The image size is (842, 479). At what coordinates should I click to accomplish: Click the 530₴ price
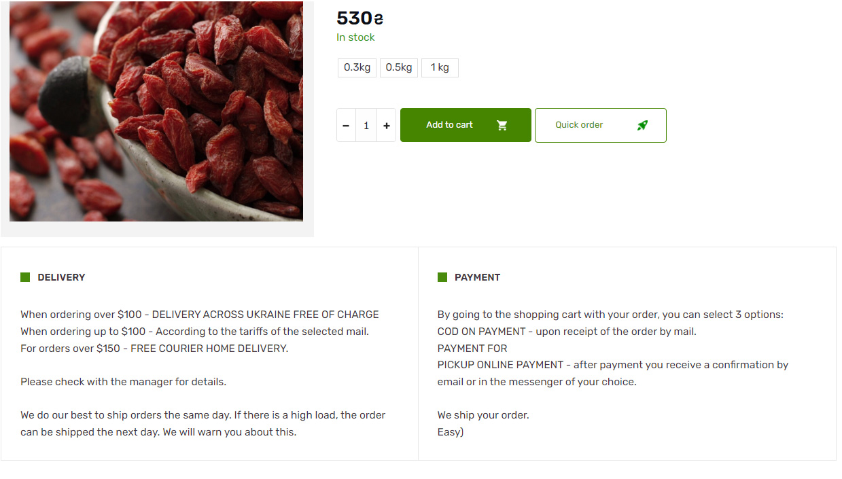(359, 18)
